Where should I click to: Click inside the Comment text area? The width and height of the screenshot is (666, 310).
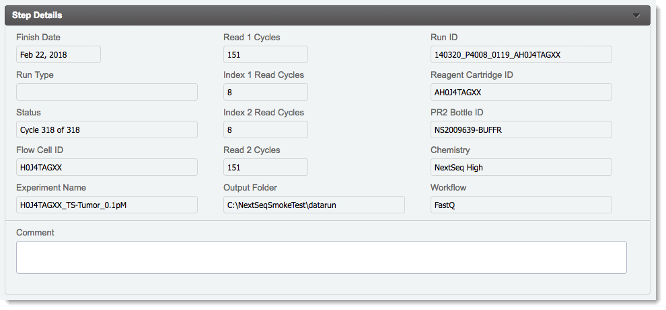click(322, 257)
